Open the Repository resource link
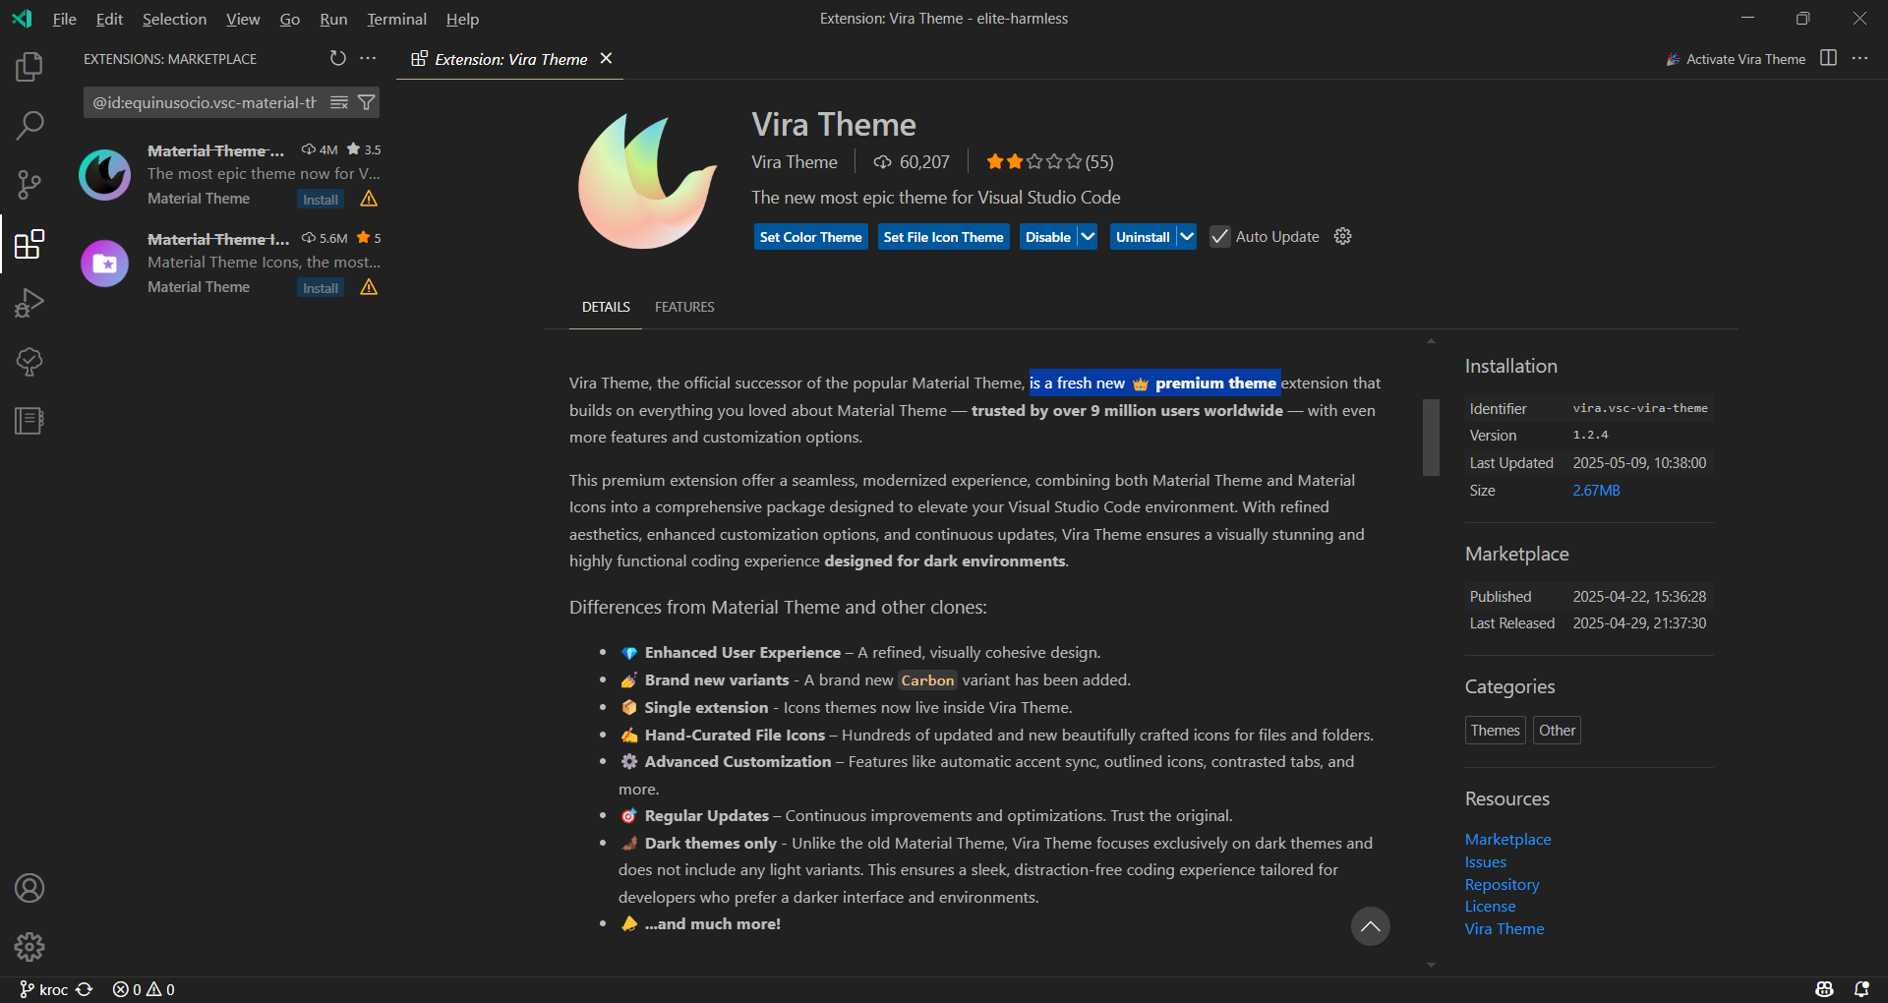This screenshot has width=1888, height=1003. 1502,884
